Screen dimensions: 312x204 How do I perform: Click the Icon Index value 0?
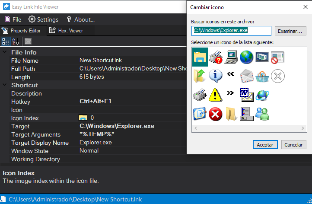coord(92,118)
